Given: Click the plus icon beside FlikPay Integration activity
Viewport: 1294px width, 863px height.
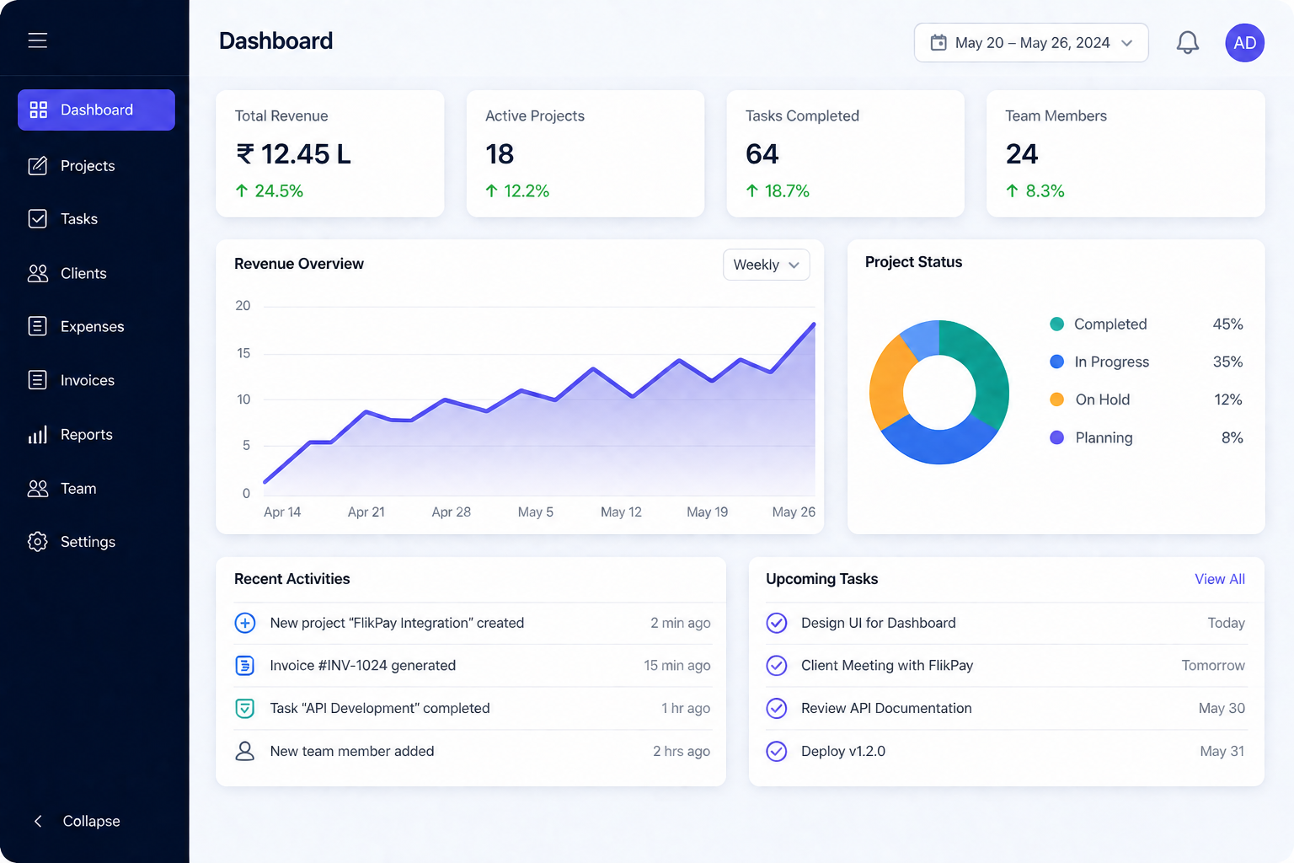Looking at the screenshot, I should click(x=245, y=623).
